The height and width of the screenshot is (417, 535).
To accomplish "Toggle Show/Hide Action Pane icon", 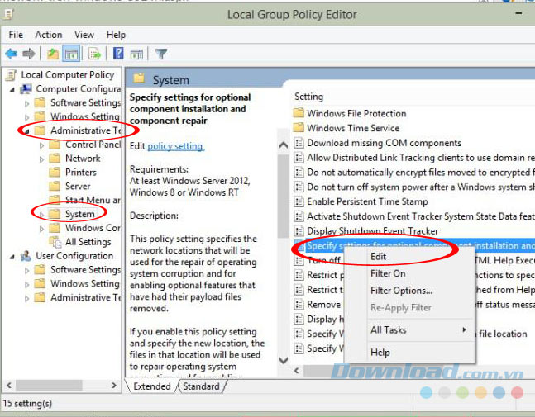I will [136, 54].
